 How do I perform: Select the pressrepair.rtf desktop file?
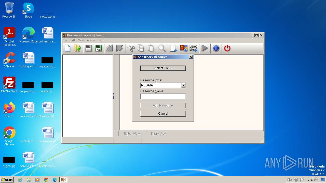pos(47,135)
